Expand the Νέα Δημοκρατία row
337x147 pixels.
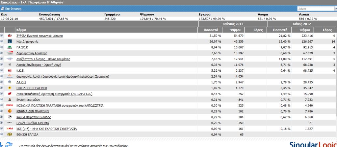tap(2, 41)
